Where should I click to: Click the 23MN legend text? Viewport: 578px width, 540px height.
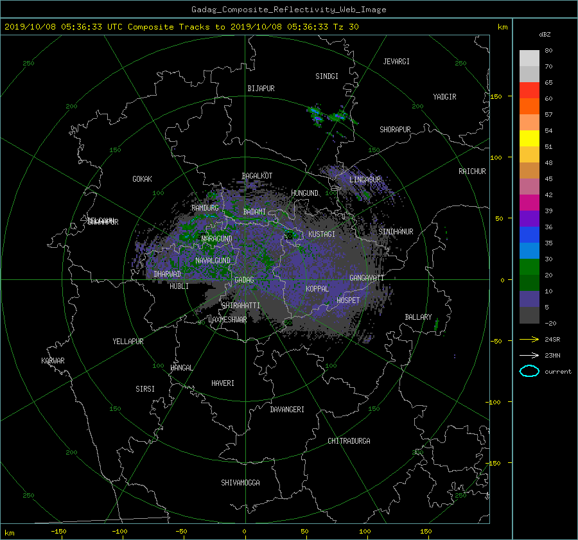(x=552, y=356)
